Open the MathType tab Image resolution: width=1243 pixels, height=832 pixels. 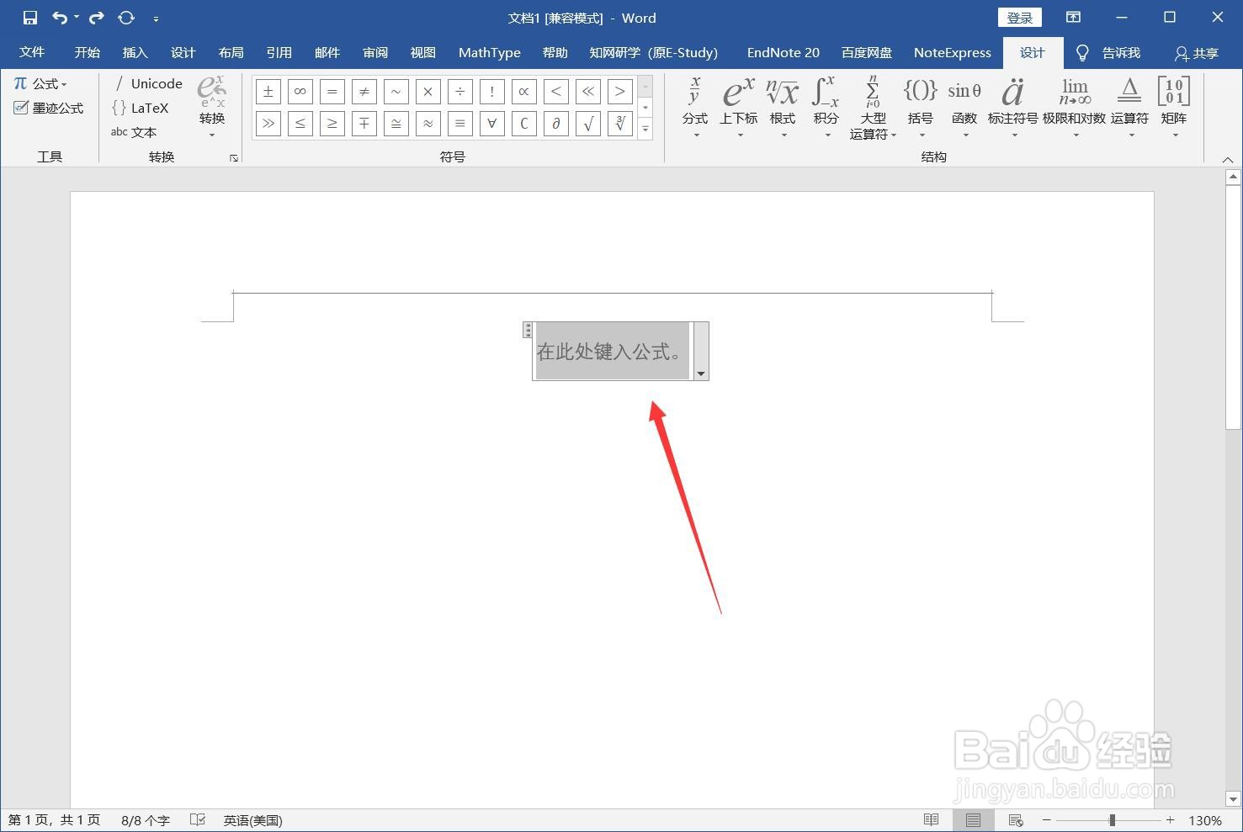click(x=490, y=52)
